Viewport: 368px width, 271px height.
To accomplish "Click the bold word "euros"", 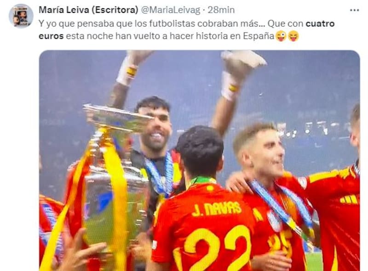I will 51,36.
